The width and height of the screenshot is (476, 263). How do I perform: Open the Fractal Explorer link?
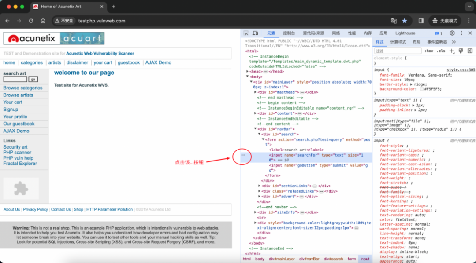20,164
